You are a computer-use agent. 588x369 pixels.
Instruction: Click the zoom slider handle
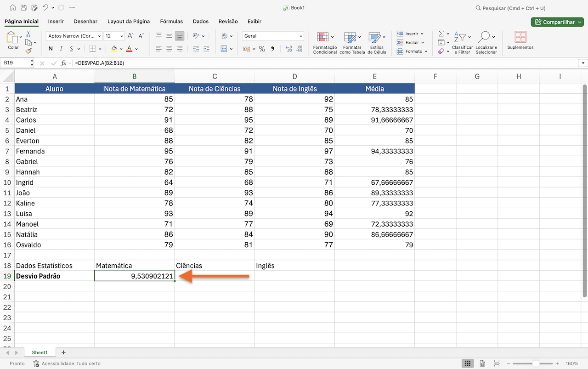point(536,363)
